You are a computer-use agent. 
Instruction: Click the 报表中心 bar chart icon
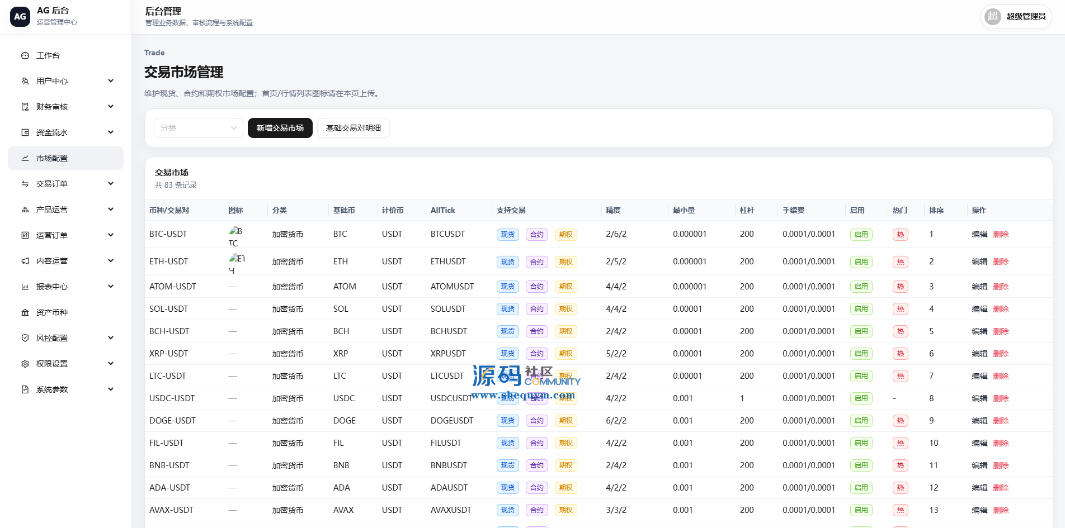click(x=25, y=287)
